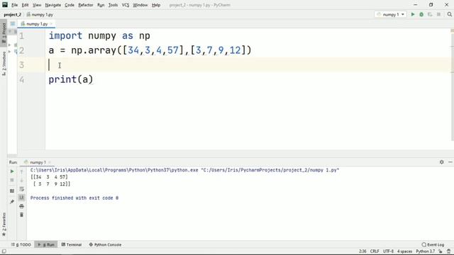This screenshot has width=454, height=255.
Task: Click the lock icon in status bar
Action: (x=441, y=251)
